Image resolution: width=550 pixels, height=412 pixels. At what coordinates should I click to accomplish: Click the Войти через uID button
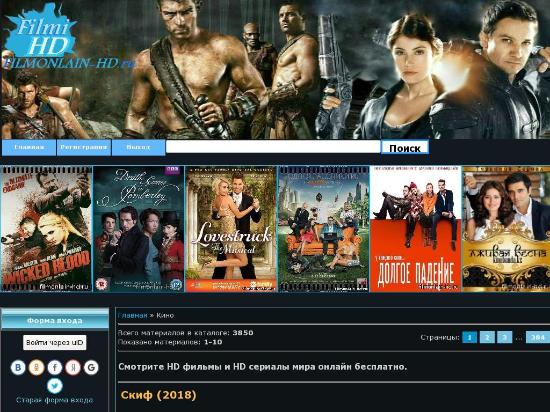click(x=55, y=343)
